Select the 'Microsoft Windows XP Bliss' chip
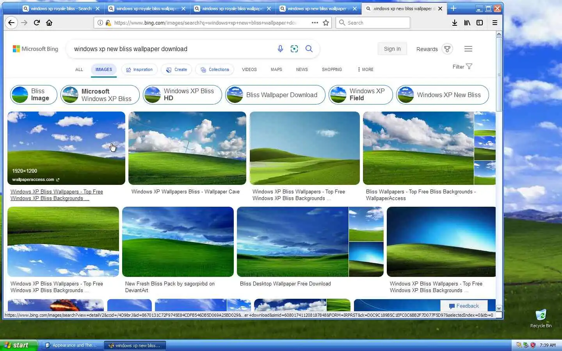This screenshot has height=351, width=562. pos(100,95)
